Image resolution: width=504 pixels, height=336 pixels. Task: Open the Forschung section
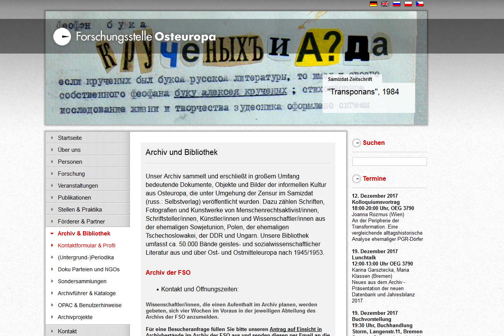pyautogui.click(x=71, y=173)
